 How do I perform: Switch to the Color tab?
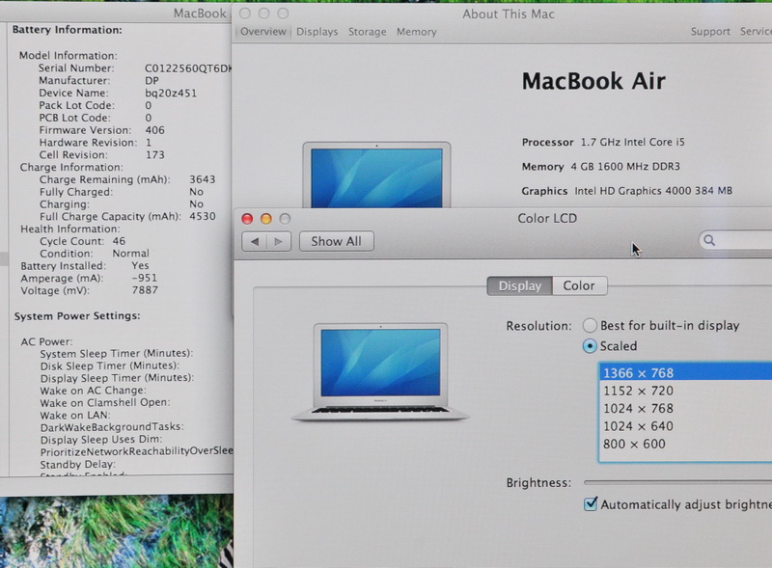[x=579, y=286]
